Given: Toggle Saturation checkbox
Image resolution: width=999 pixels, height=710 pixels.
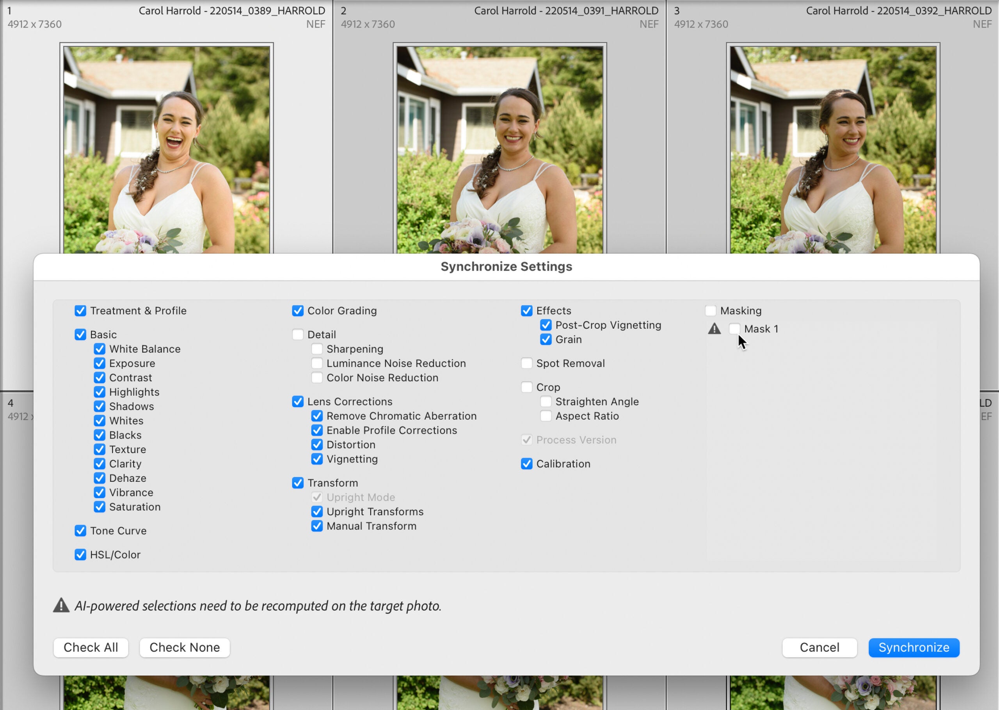Looking at the screenshot, I should click(100, 507).
